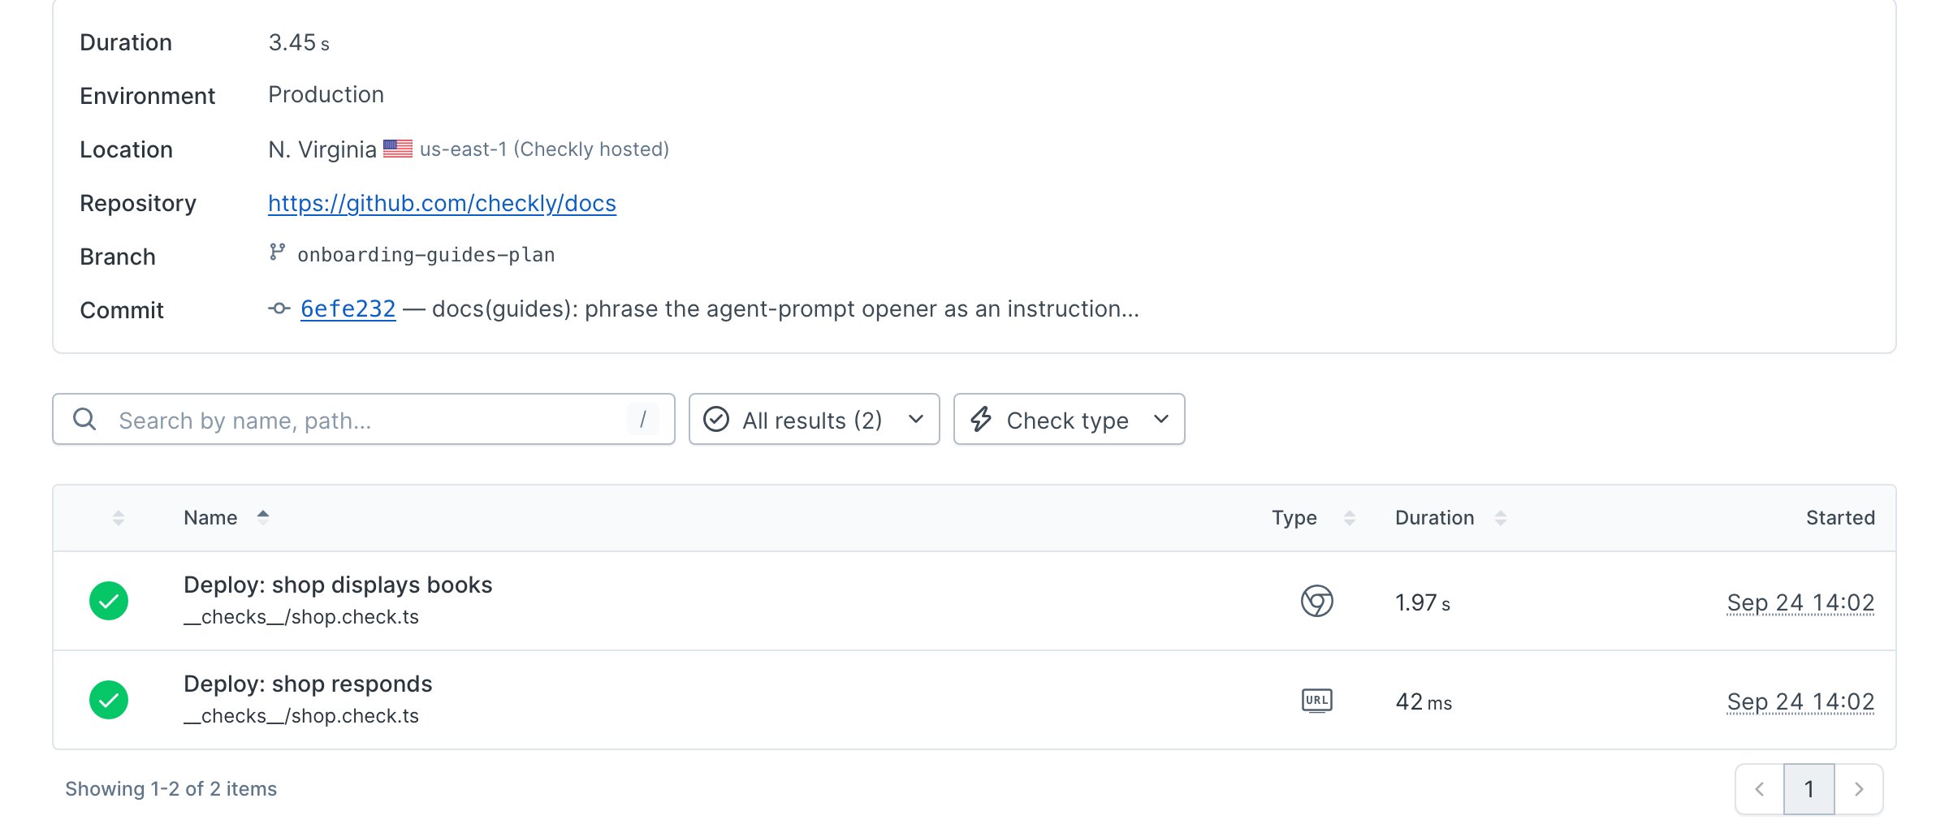Select page 1 in pagination
The width and height of the screenshot is (1949, 820).
pos(1809,789)
